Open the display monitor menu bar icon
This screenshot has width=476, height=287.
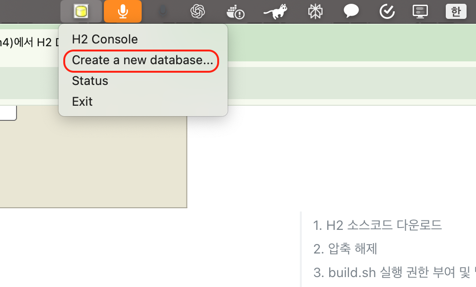(x=420, y=11)
